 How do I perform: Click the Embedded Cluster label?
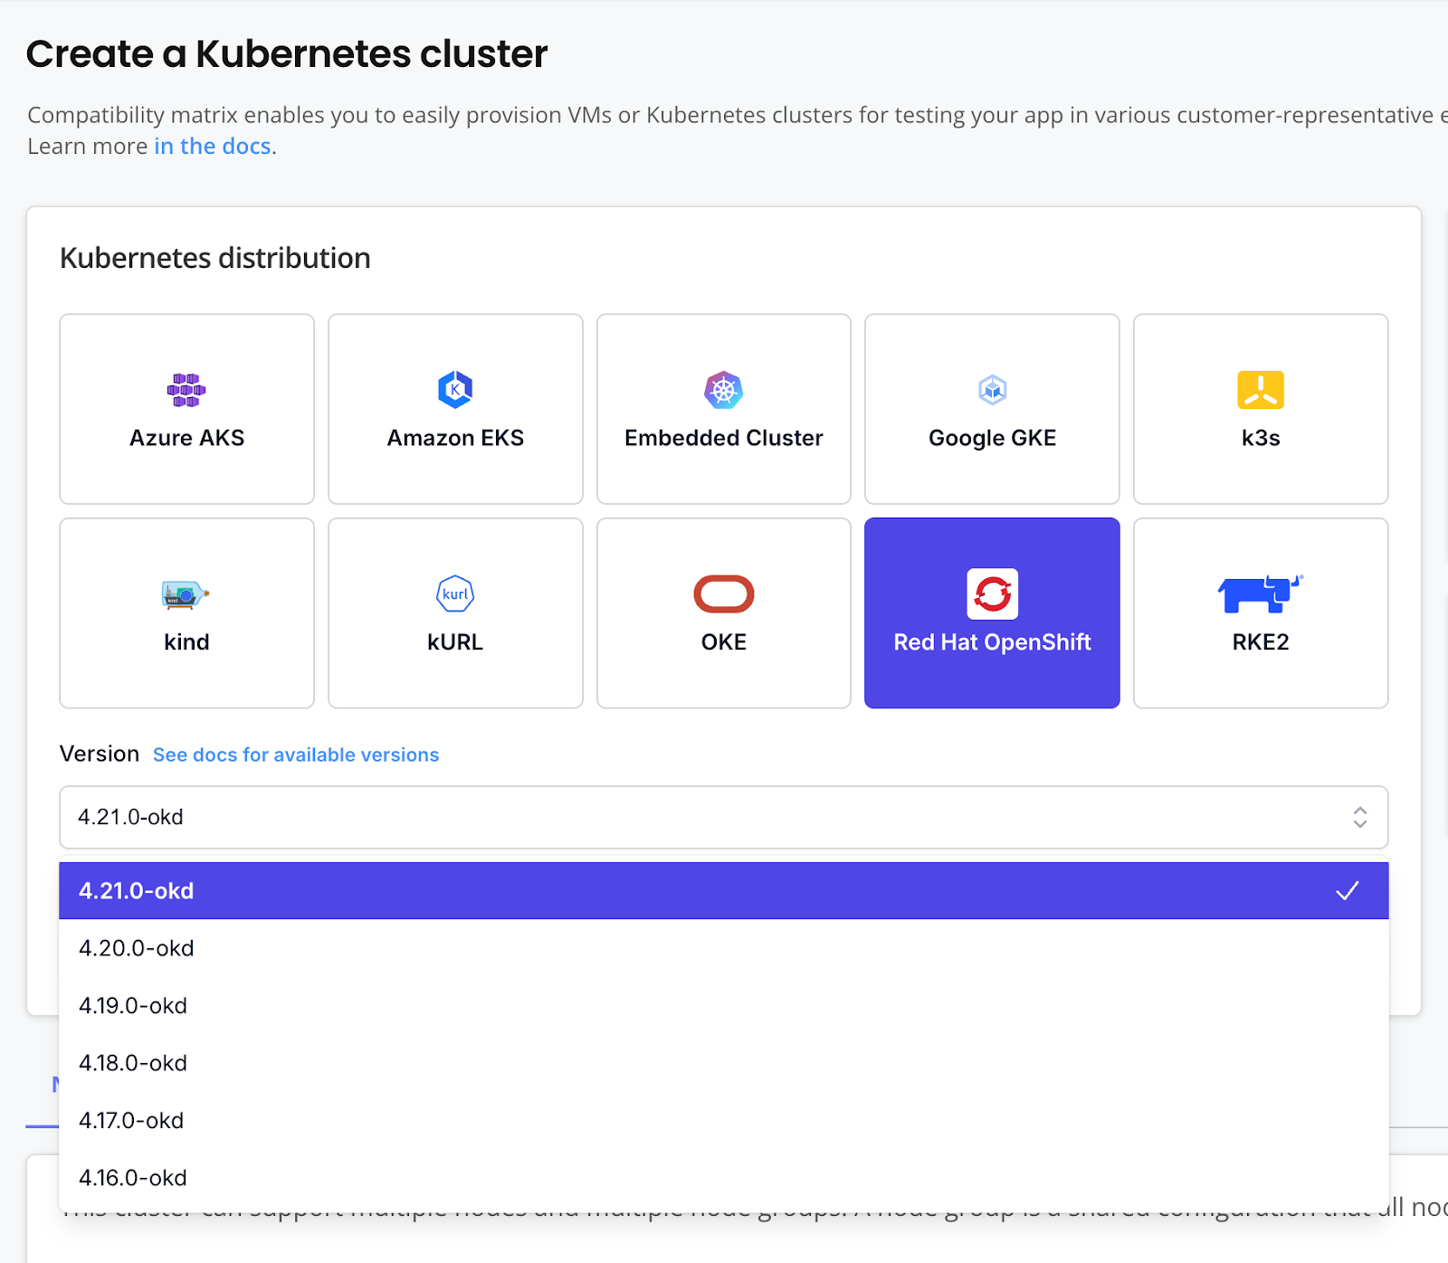click(x=723, y=438)
